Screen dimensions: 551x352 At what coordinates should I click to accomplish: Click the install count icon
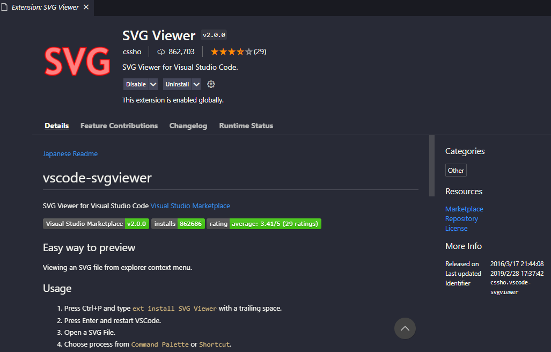pyautogui.click(x=161, y=52)
